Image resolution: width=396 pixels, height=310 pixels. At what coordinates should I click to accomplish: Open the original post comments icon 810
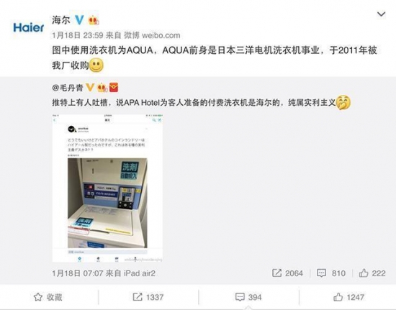pyautogui.click(x=331, y=273)
